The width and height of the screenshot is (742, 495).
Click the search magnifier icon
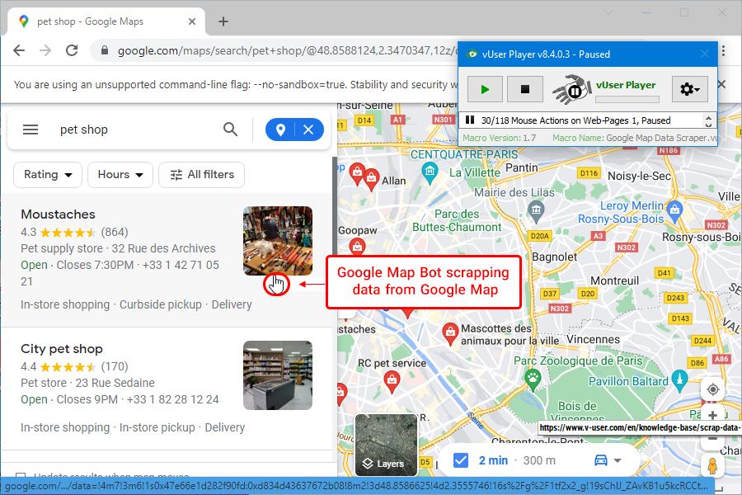click(231, 130)
